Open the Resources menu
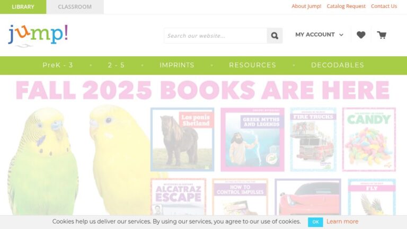Image resolution: width=407 pixels, height=229 pixels. coord(252,65)
